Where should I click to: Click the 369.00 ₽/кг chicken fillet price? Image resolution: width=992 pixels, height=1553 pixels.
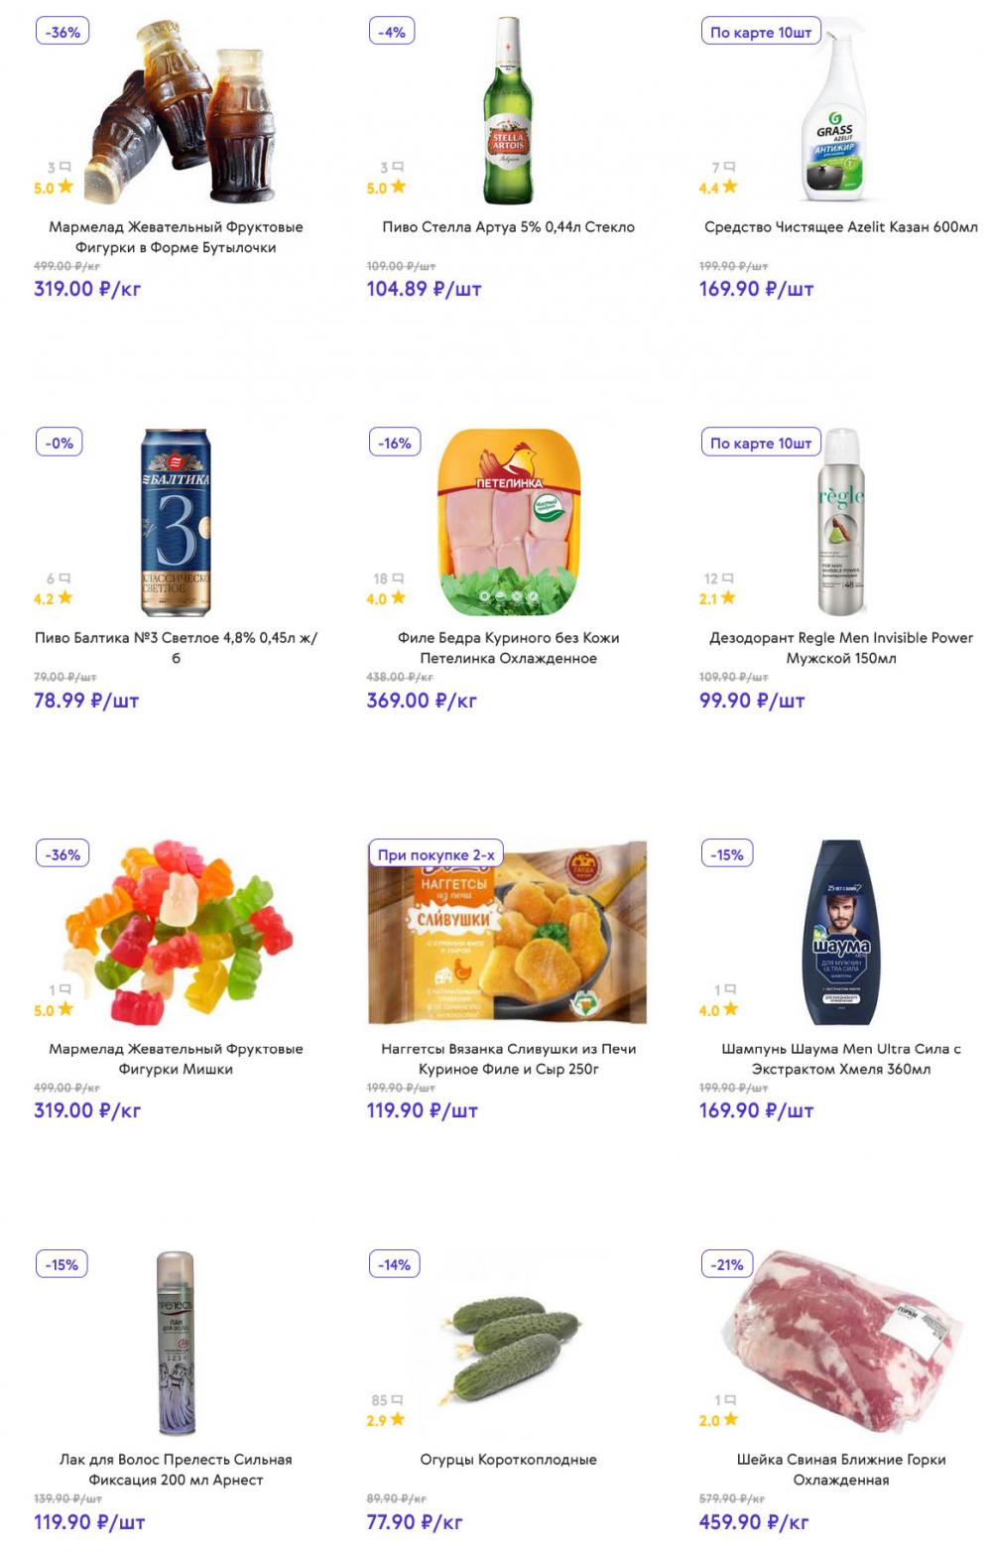point(422,701)
